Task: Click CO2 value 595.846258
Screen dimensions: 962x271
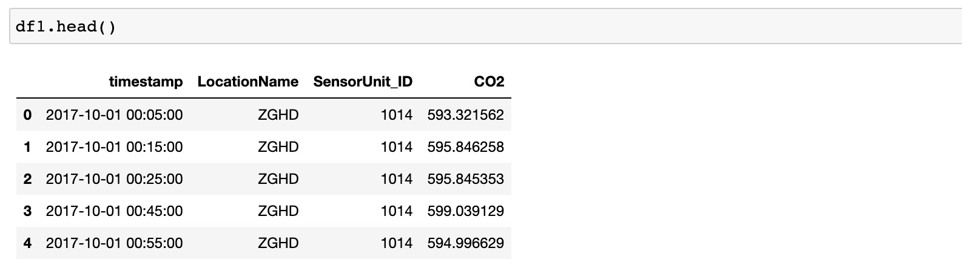Action: point(465,147)
